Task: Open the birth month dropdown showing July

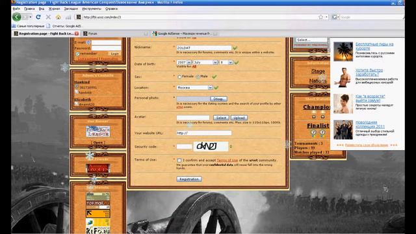Action: click(x=205, y=62)
